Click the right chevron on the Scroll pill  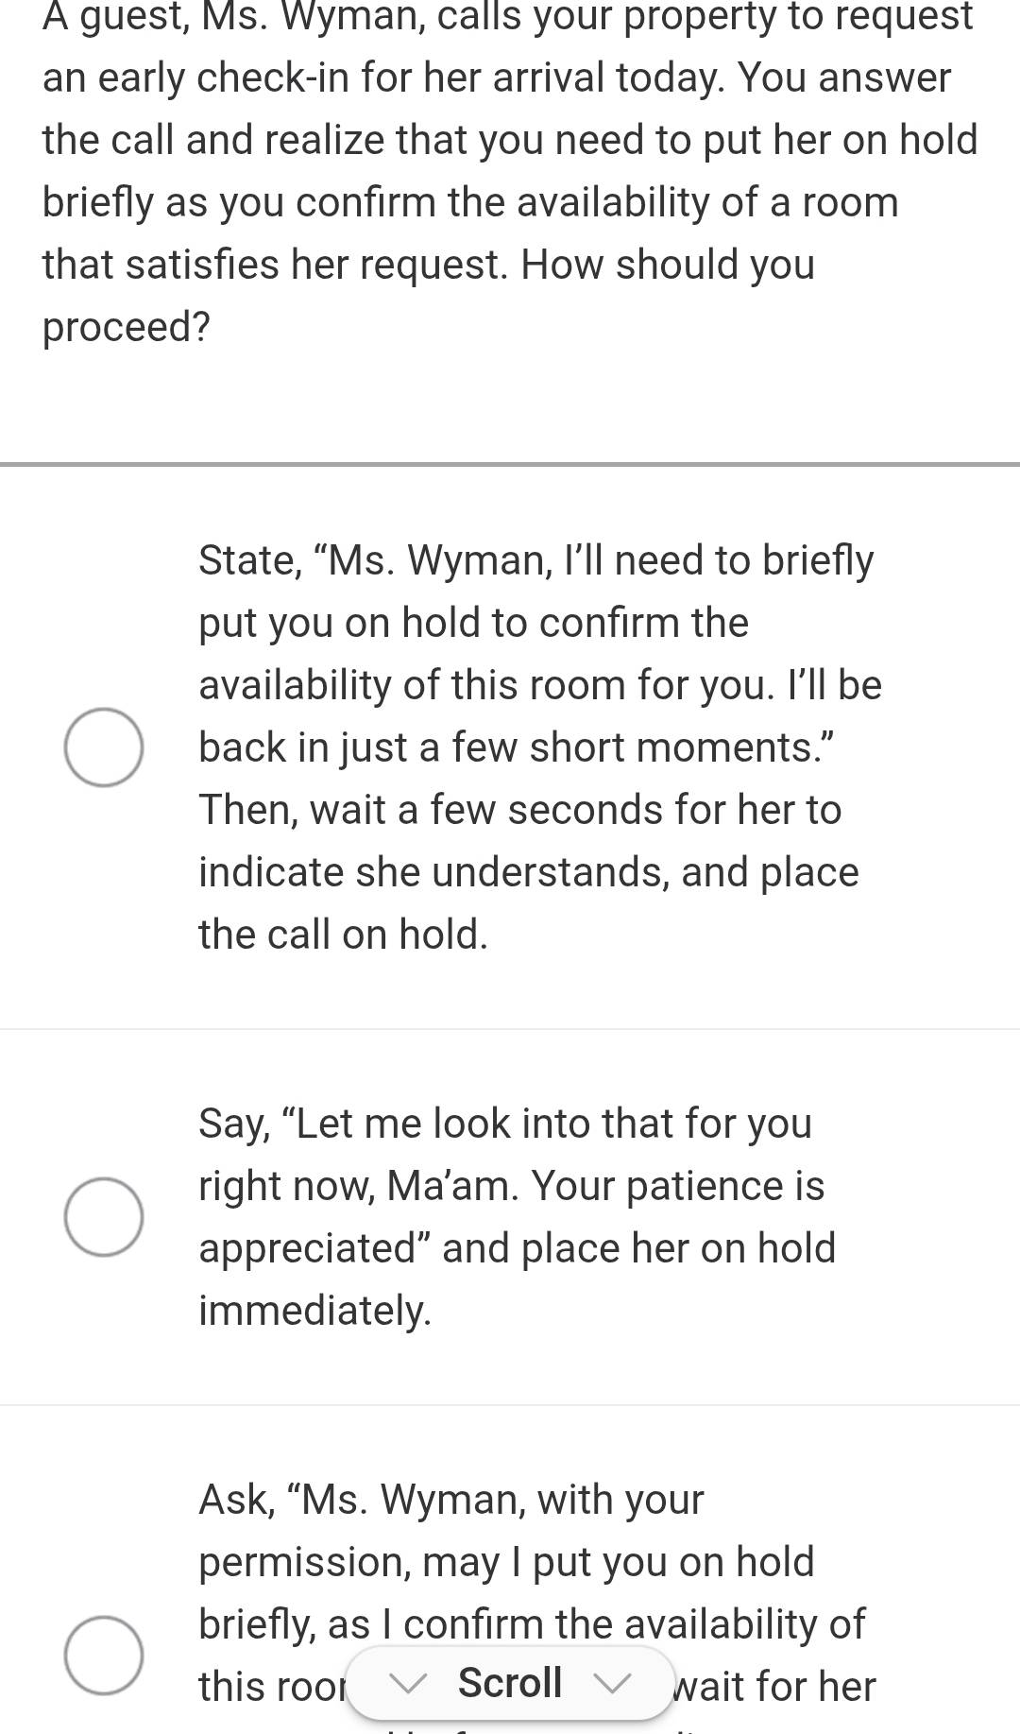pyautogui.click(x=612, y=1682)
